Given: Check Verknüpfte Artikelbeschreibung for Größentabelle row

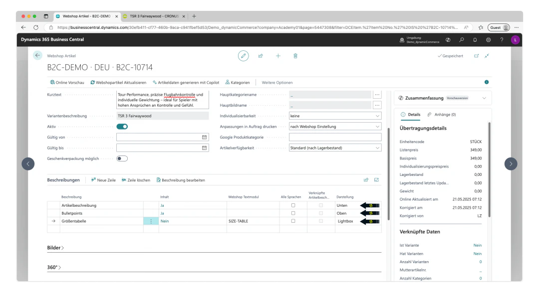Looking at the screenshot, I should (321, 221).
